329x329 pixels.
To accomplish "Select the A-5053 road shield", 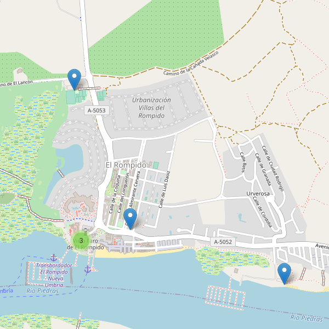I will [x=97, y=110].
